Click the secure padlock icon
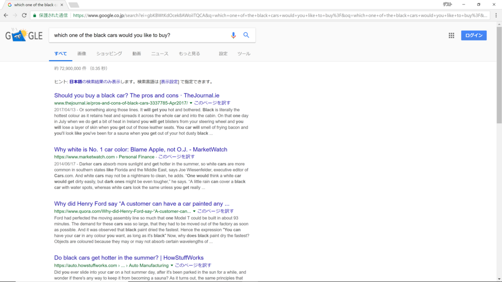This screenshot has height=282, width=502. tap(35, 15)
